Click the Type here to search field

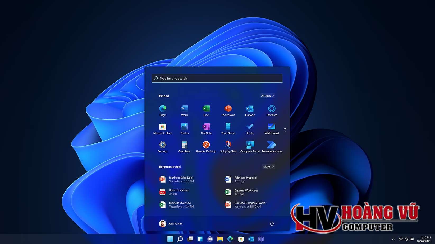[x=217, y=78]
